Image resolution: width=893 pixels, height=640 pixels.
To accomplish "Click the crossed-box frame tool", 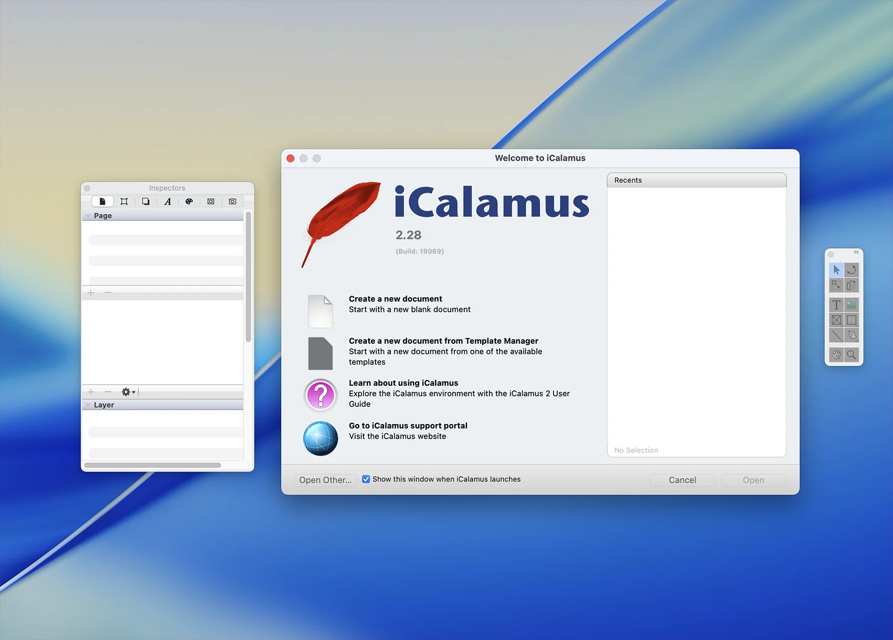I will 836,320.
